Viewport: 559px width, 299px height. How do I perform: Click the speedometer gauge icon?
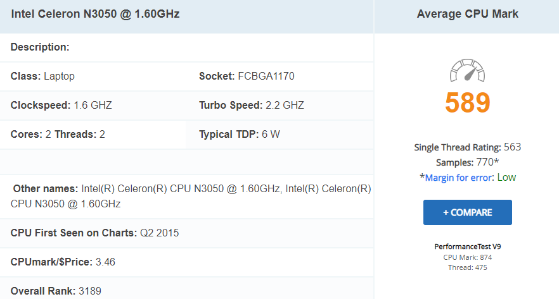467,71
